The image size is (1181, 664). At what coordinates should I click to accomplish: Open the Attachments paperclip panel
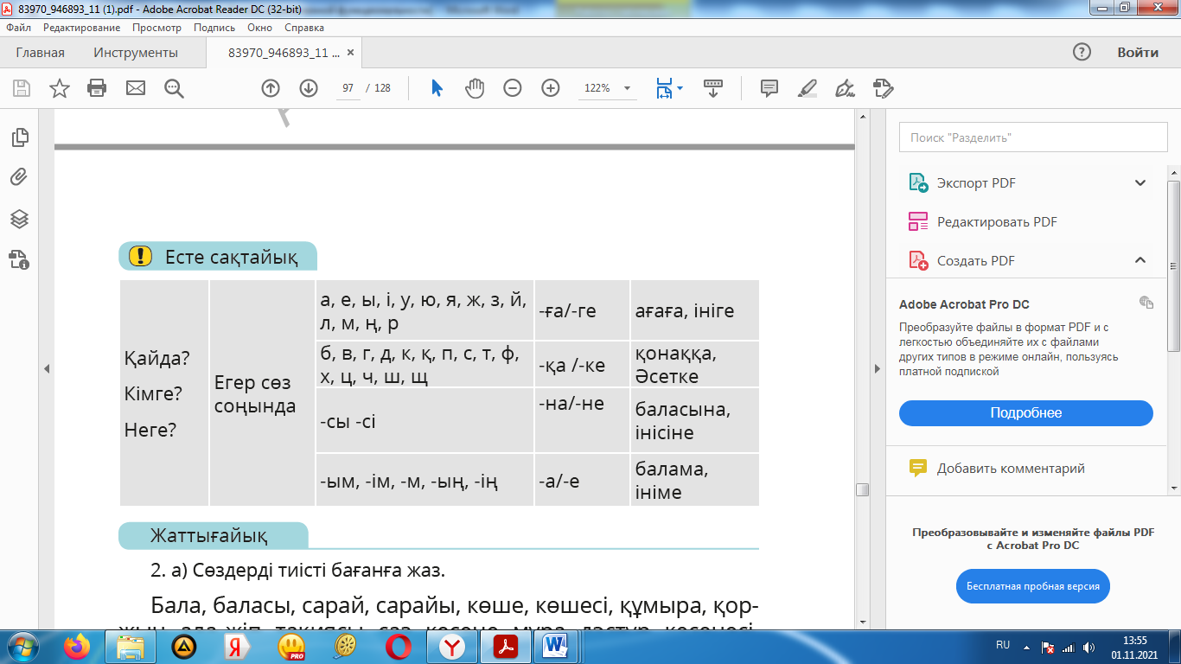(19, 177)
